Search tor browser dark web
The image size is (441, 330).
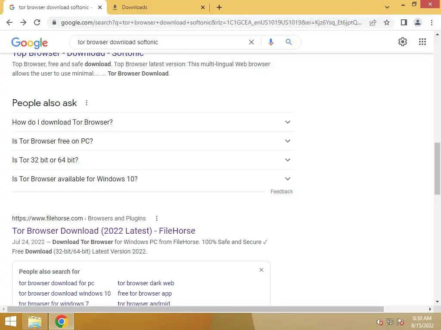[x=146, y=283]
